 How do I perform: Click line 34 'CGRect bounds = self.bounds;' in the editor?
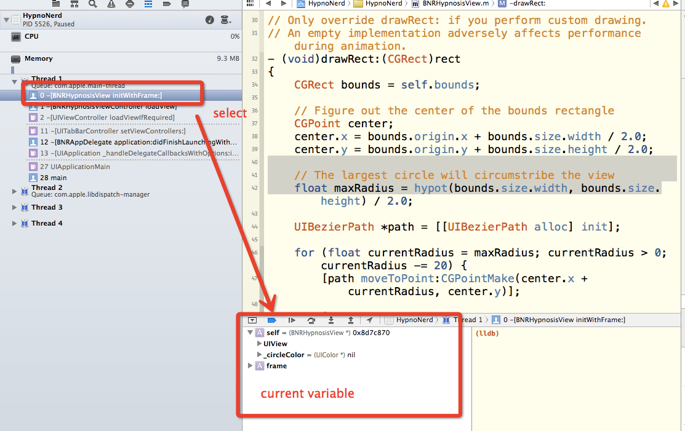(x=387, y=85)
